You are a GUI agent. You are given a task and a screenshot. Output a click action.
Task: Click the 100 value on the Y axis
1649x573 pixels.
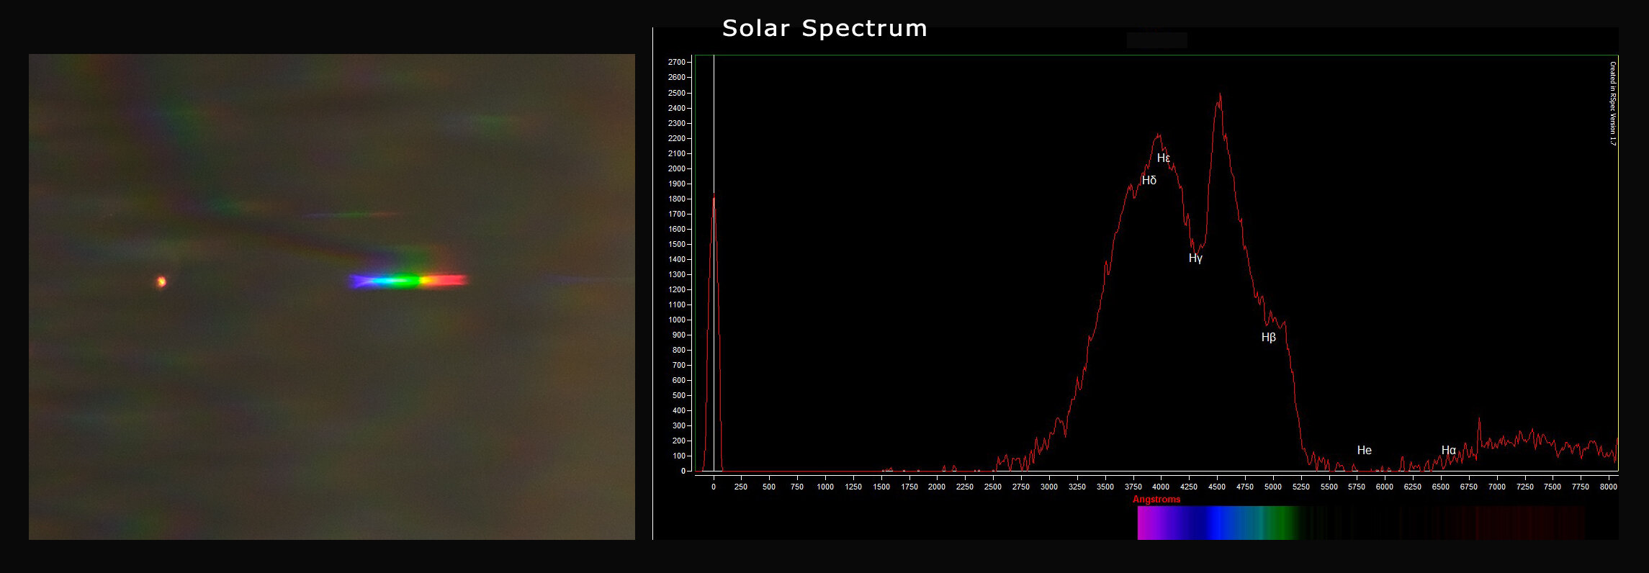(679, 456)
